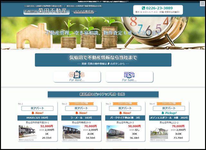This screenshot has height=150, width=206.
Task: Click the 借りる For Rent button
Action: tap(77, 77)
